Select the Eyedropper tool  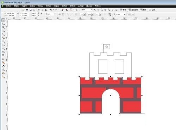[3, 66]
